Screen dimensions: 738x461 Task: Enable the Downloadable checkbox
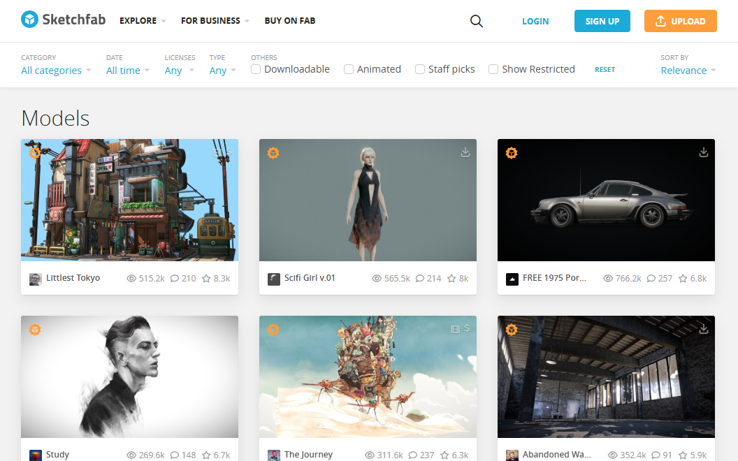coord(256,69)
